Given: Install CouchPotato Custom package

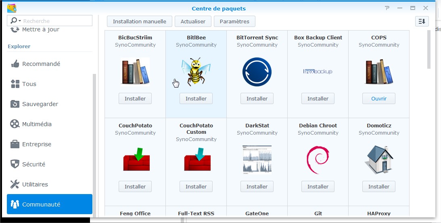Looking at the screenshot, I should [x=196, y=186].
